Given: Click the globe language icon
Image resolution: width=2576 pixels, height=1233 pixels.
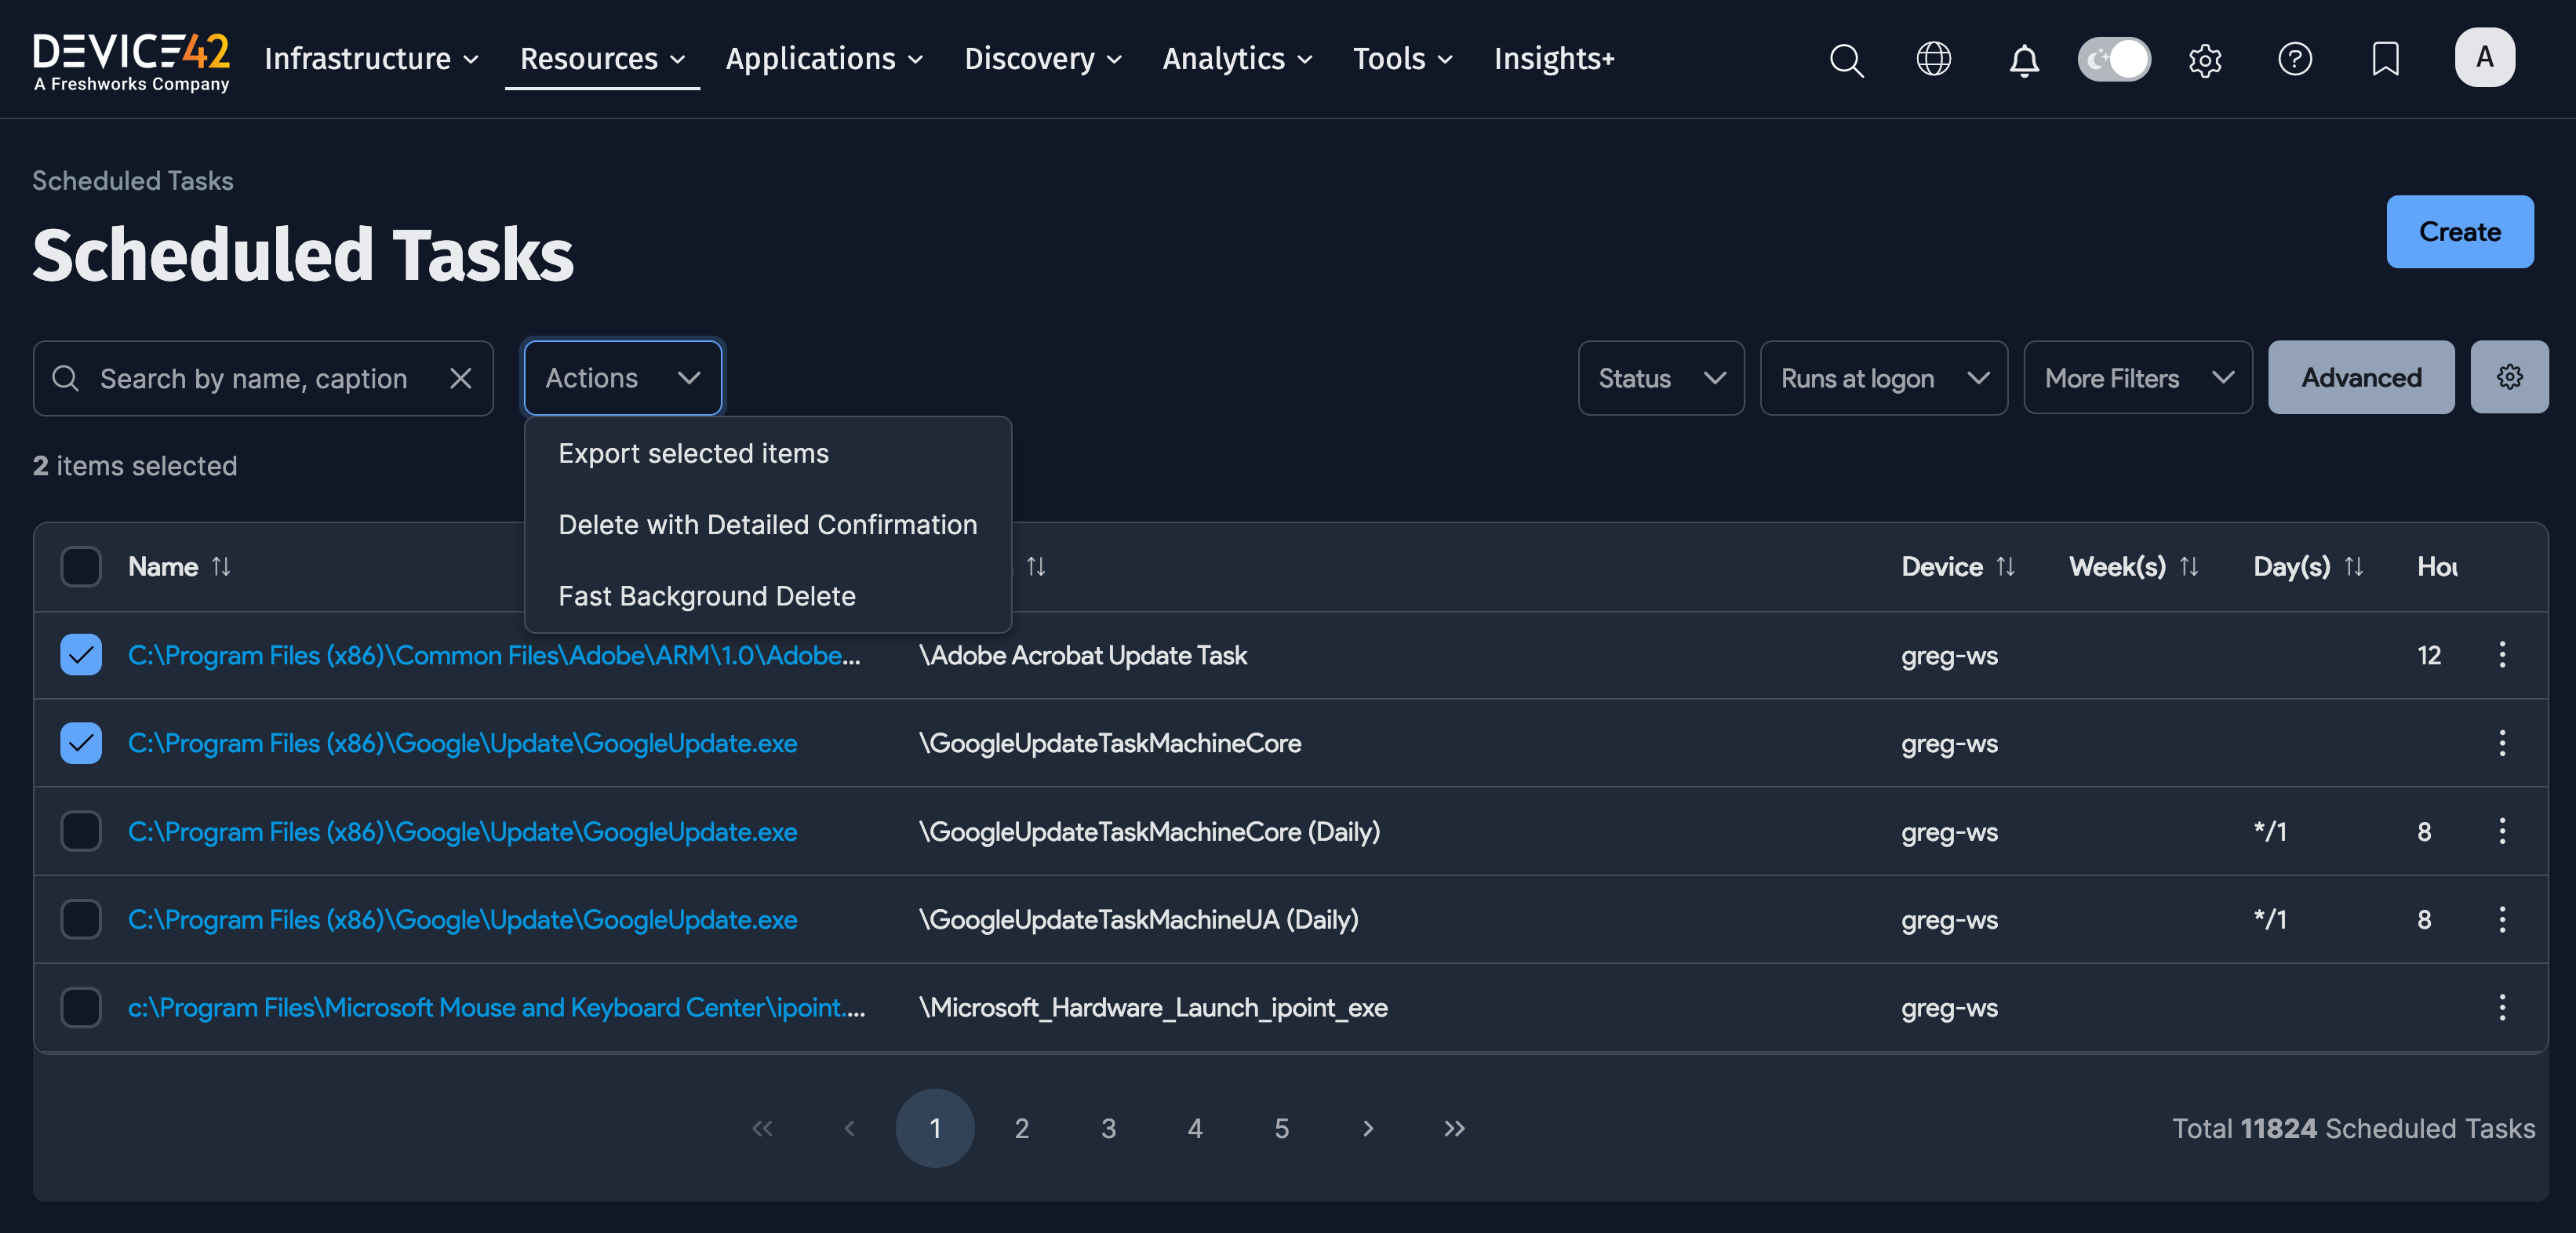Looking at the screenshot, I should point(1933,60).
